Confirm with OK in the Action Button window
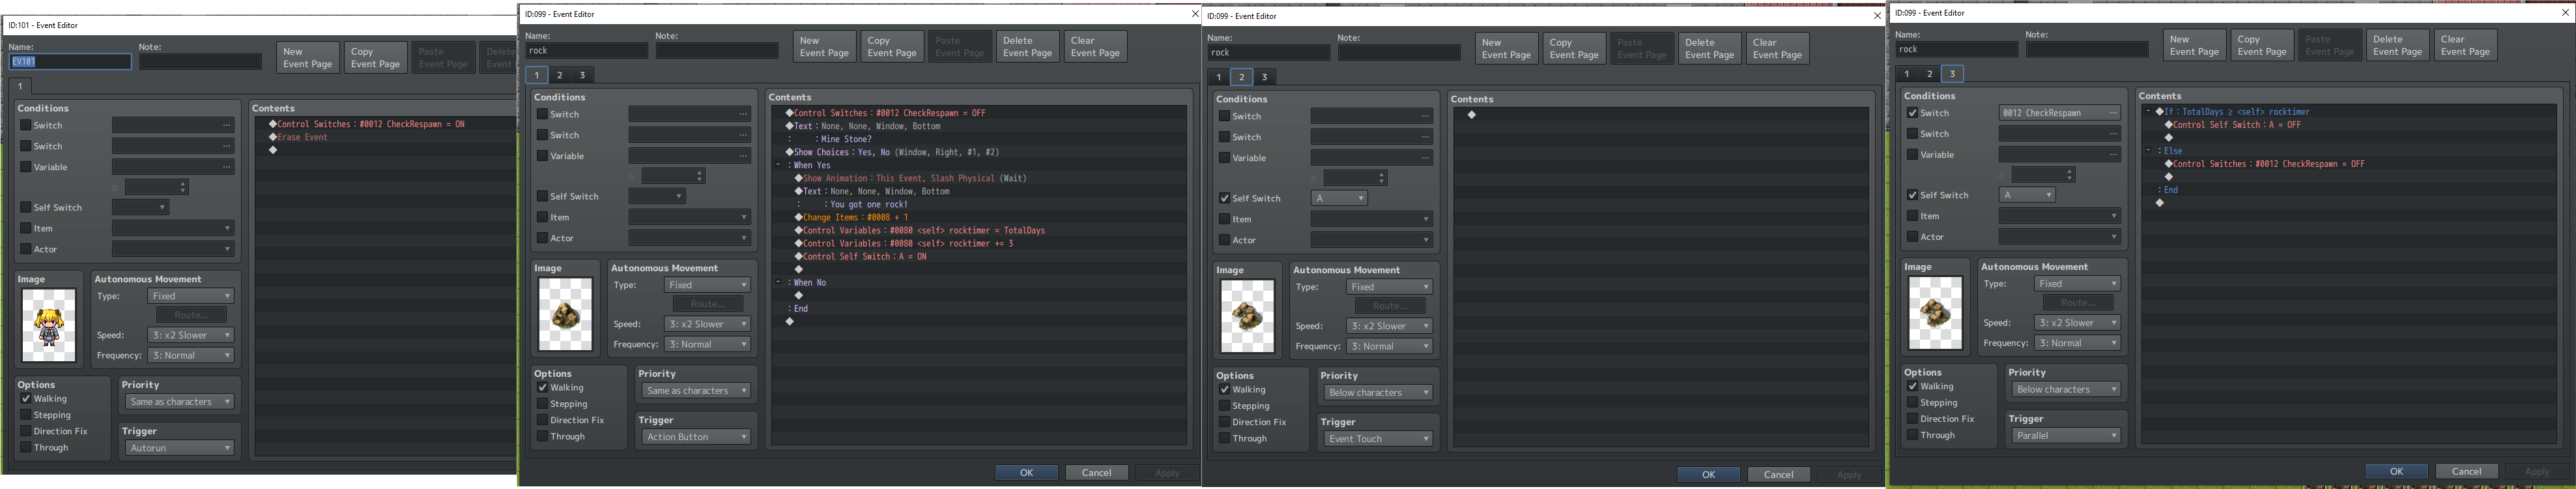The image size is (2576, 489). coord(1026,473)
